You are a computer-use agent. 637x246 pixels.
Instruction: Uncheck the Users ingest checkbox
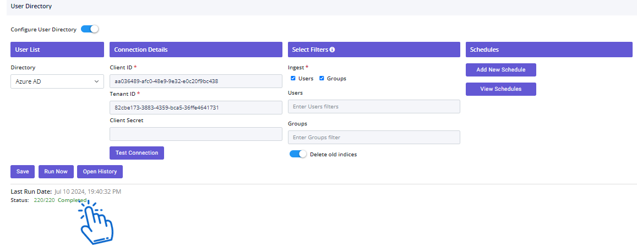[x=293, y=78]
